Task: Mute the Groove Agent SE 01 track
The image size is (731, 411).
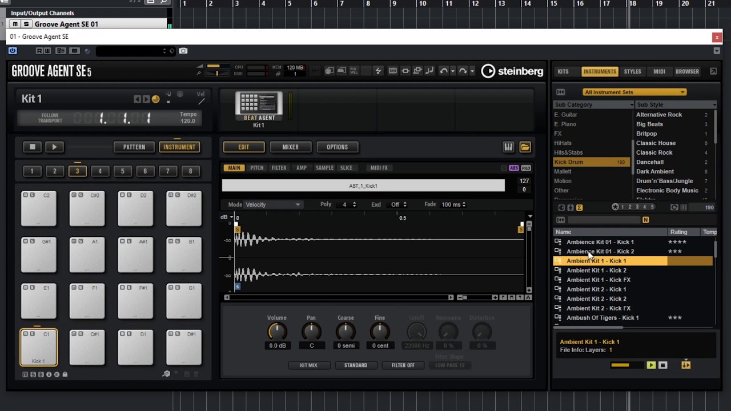Action: (15, 24)
